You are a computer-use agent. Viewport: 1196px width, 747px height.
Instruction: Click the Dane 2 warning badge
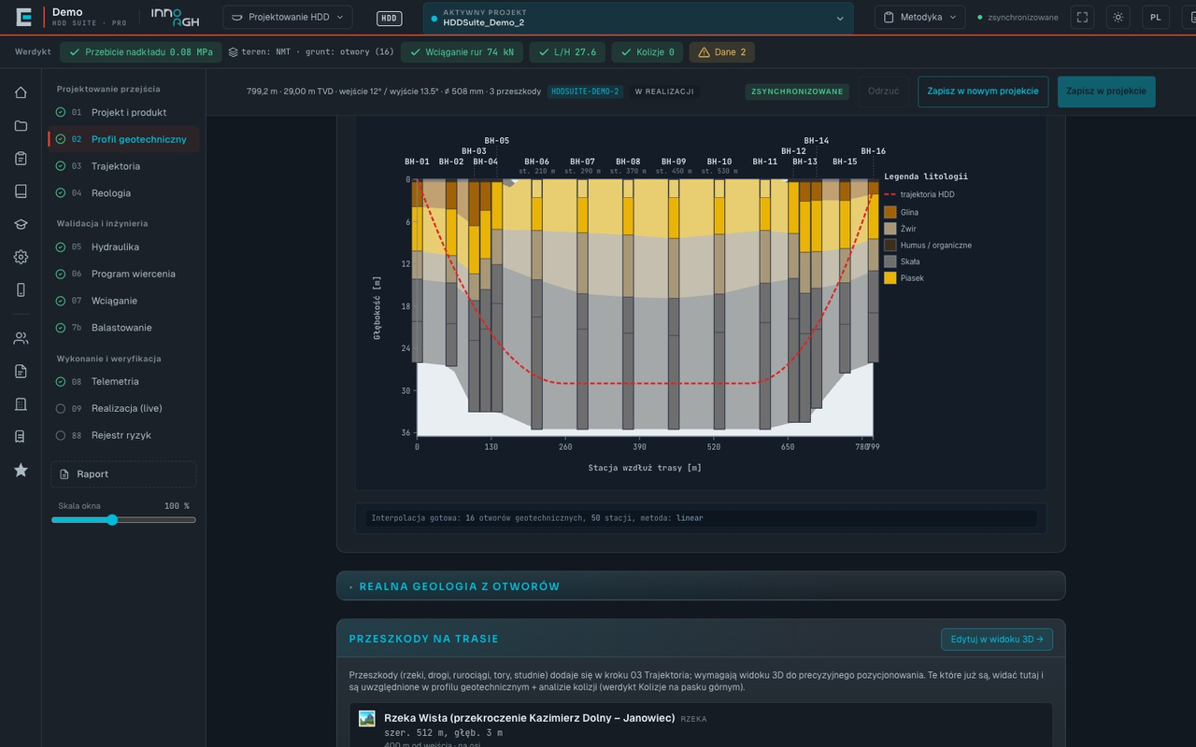[722, 52]
